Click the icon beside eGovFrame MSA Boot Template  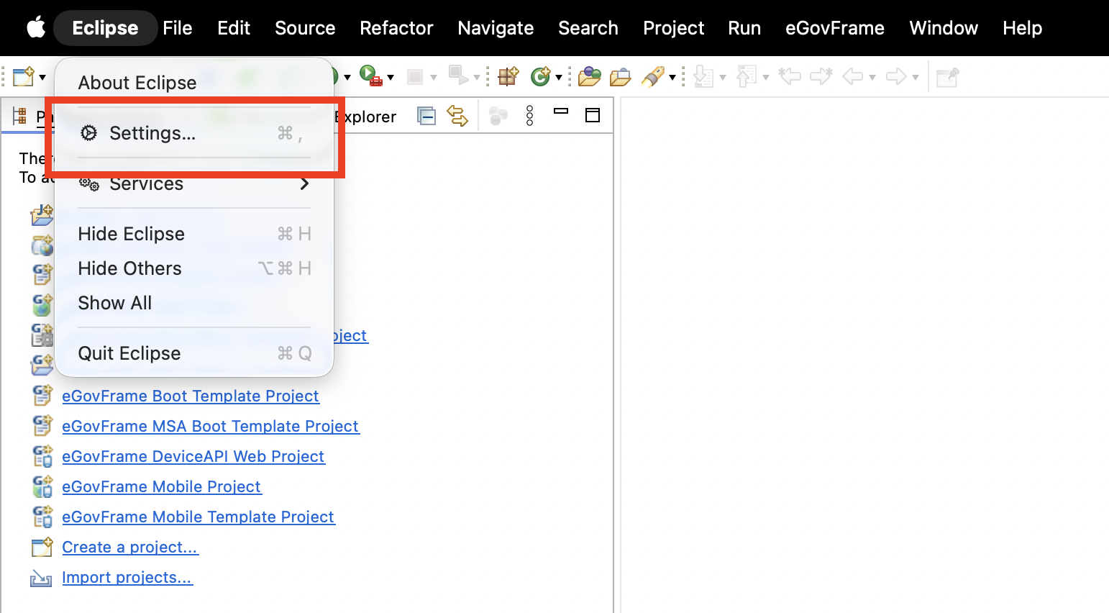pos(42,425)
